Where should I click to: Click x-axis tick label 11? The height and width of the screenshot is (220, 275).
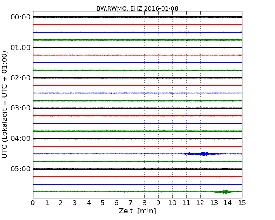coord(186,203)
